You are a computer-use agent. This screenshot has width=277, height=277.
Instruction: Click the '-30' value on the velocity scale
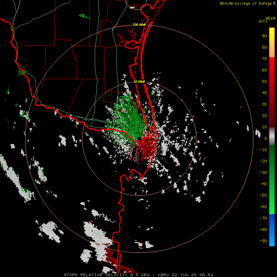[263, 172]
